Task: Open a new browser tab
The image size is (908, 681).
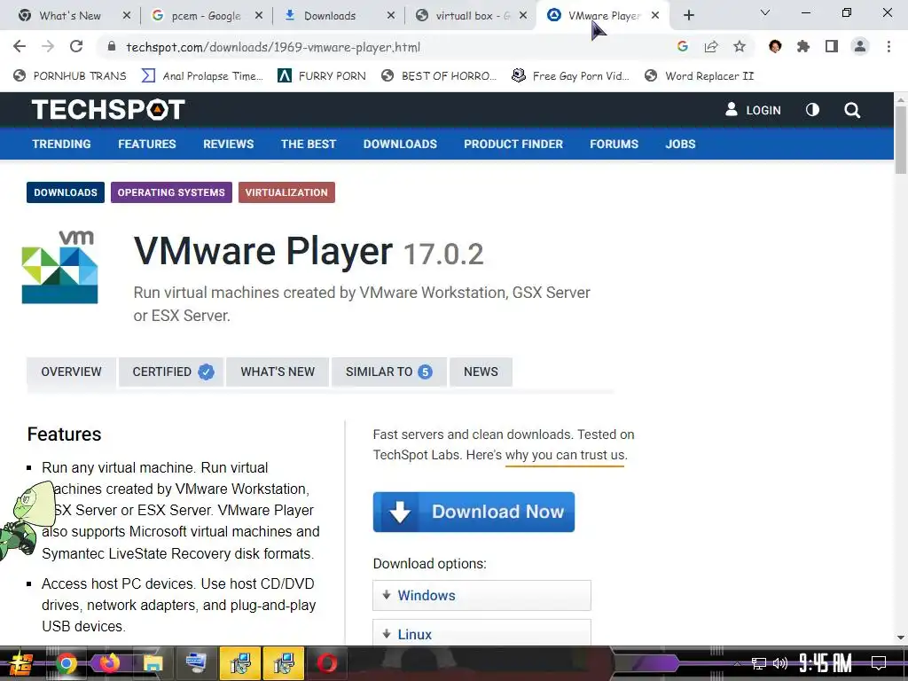Action: click(688, 16)
